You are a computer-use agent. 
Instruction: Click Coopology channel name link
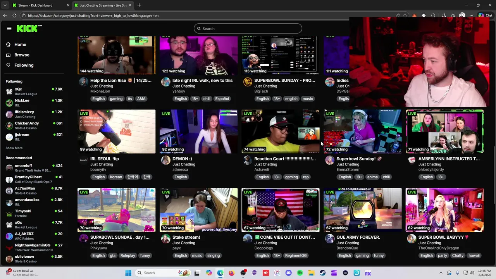(x=263, y=248)
